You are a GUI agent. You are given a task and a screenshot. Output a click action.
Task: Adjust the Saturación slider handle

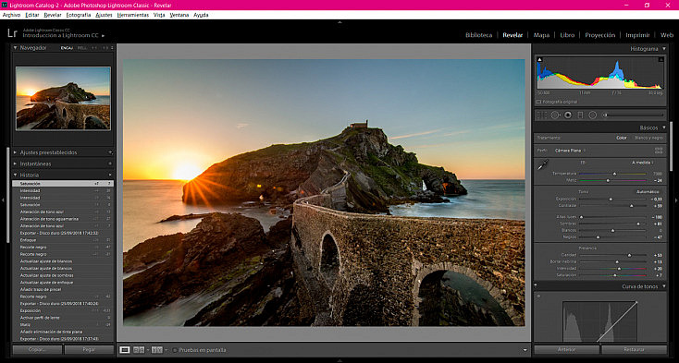[614, 275]
